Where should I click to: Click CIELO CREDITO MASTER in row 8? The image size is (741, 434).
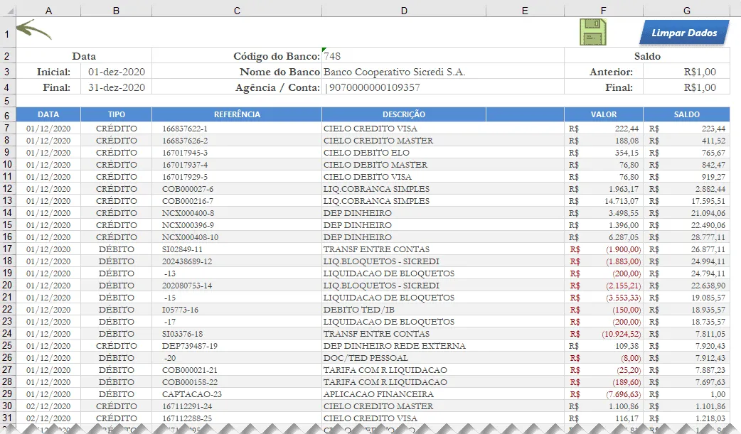(404, 141)
